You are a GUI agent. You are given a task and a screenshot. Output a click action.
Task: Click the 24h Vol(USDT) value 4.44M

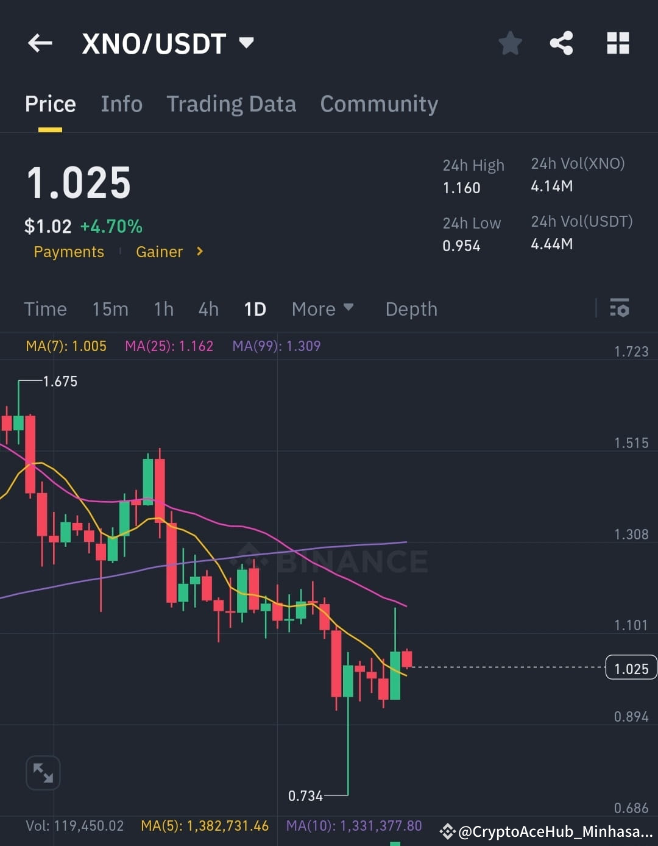click(552, 244)
